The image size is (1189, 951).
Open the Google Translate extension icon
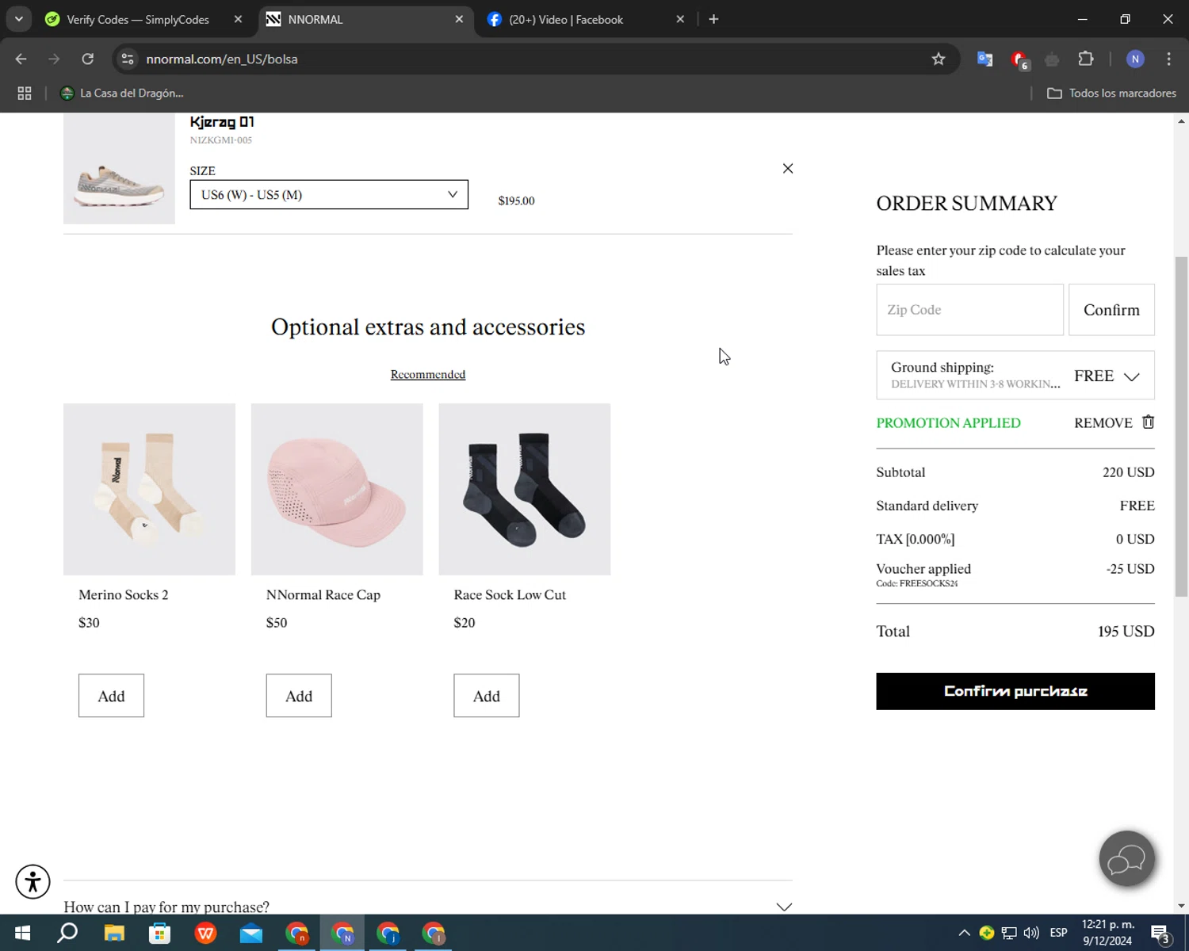pos(984,59)
